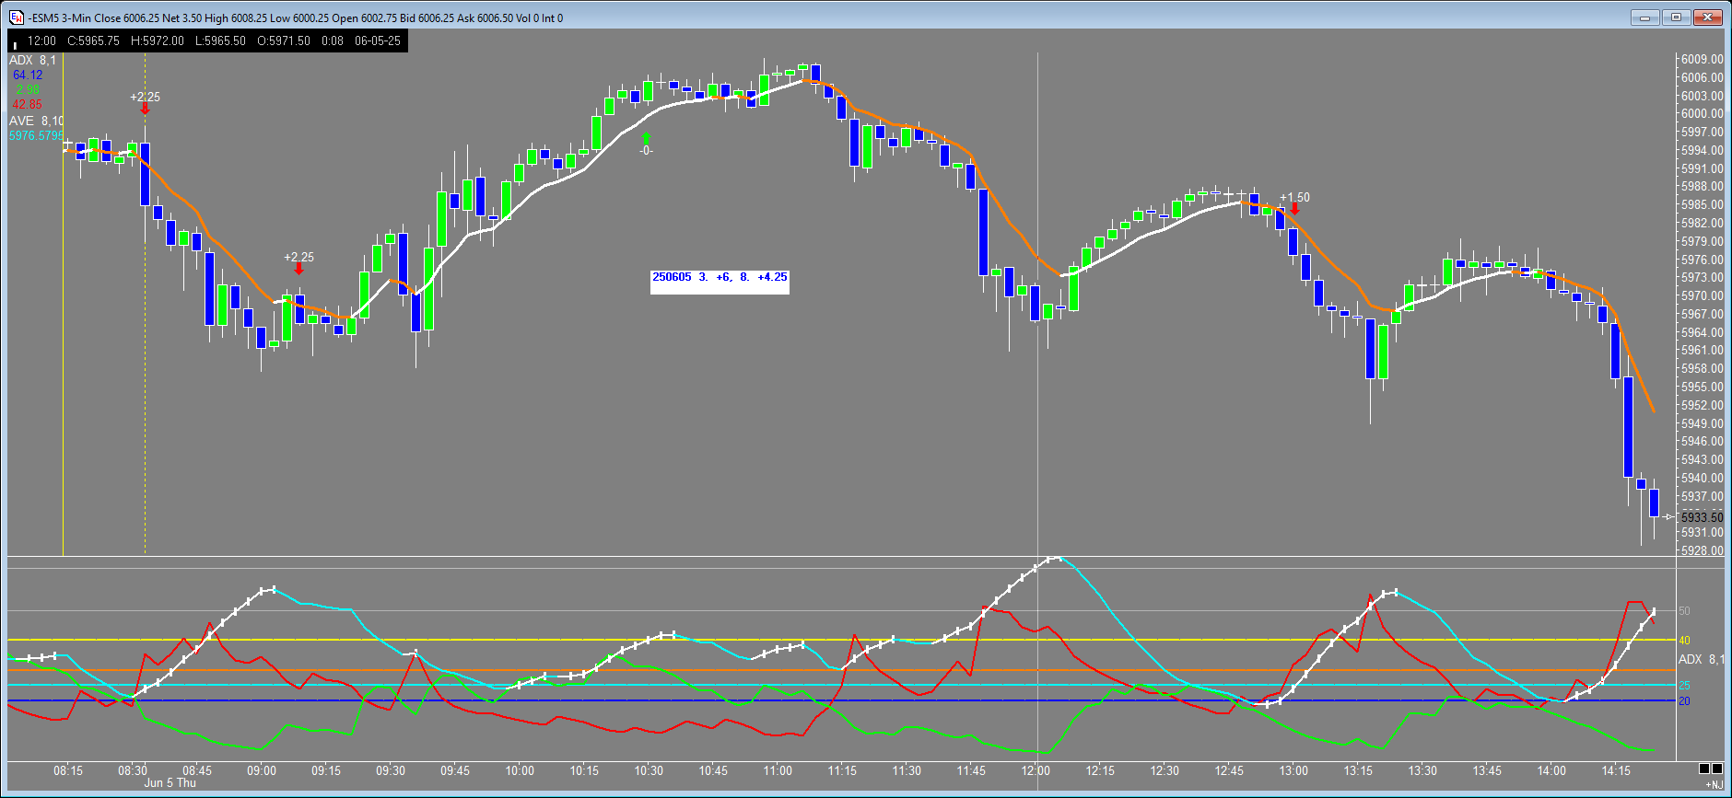Click the O:5971.50 open value in data box

coord(284,40)
